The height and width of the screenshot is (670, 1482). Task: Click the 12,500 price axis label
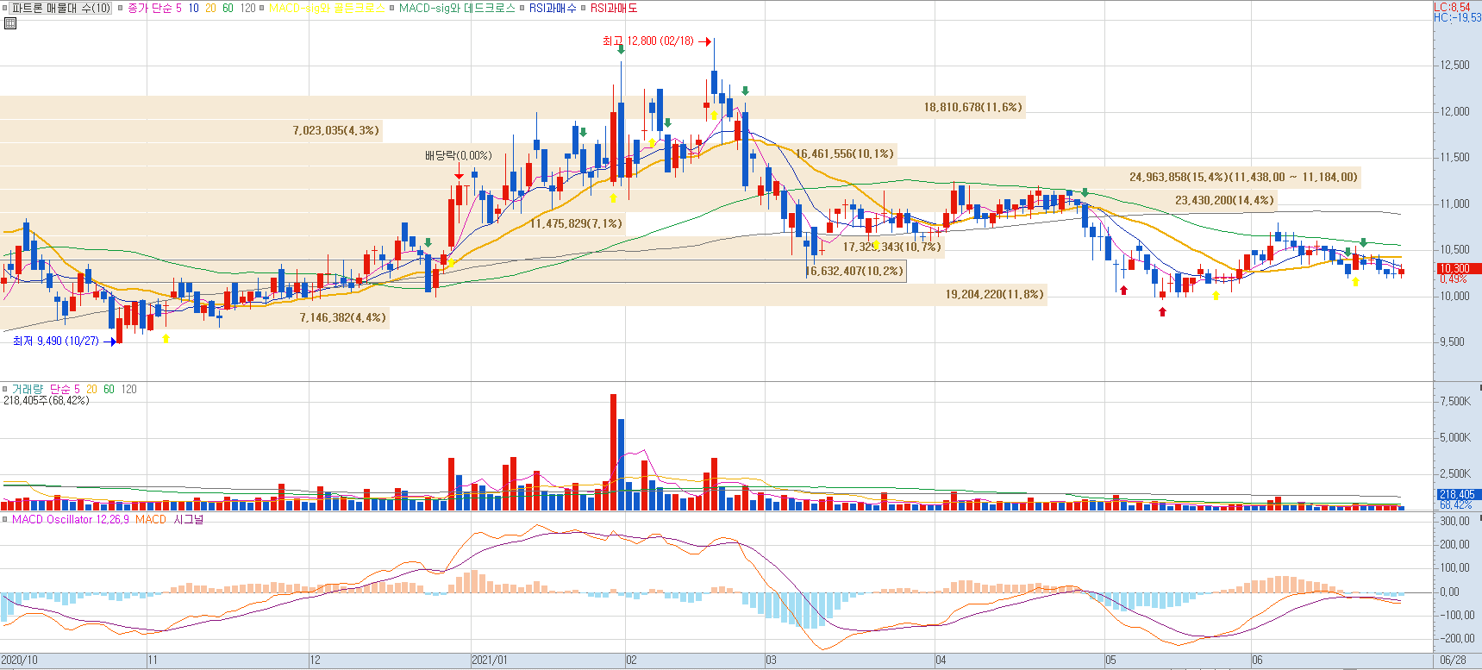(1454, 66)
